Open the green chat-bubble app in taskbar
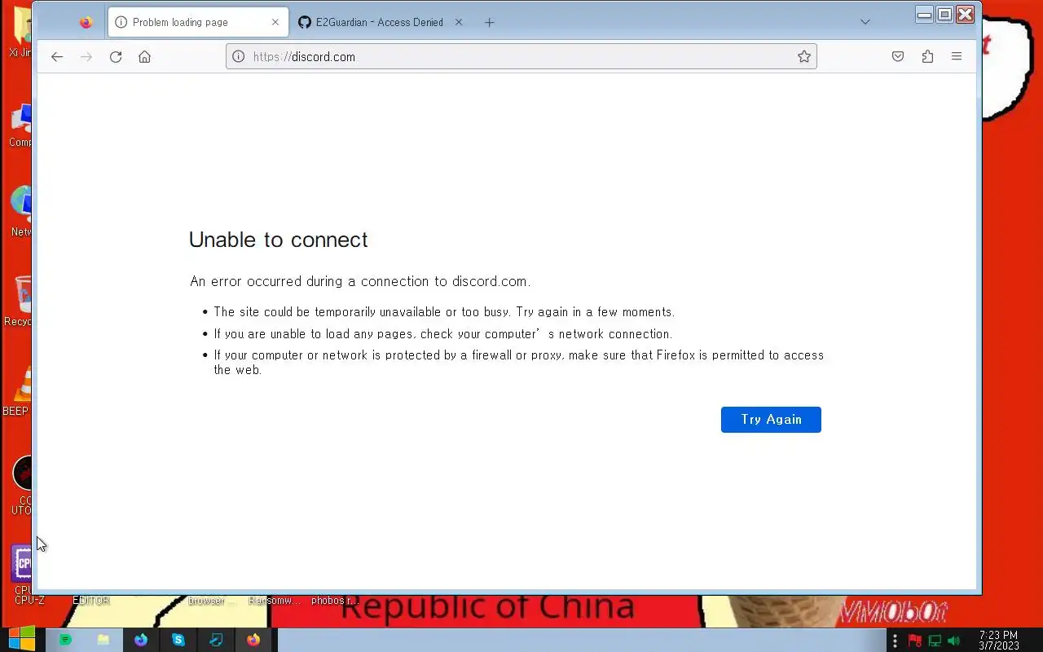1043x652 pixels. [x=65, y=640]
